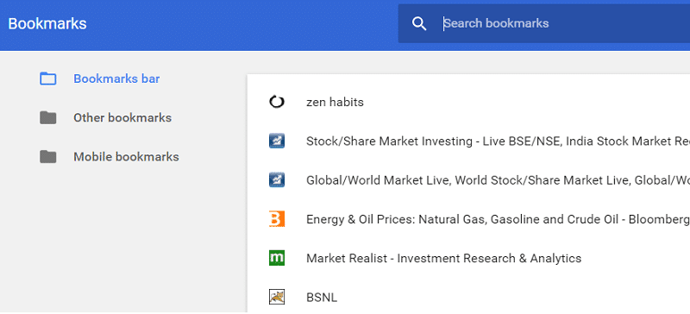The image size is (690, 314).
Task: Click the orange Bloomberg B favicon
Action: (277, 219)
